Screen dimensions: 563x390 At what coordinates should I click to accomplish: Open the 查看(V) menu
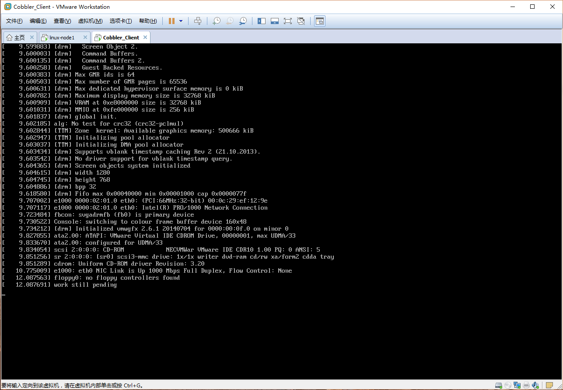(62, 21)
